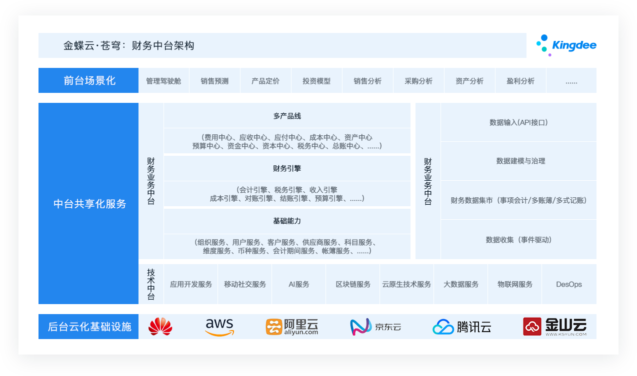Select the 管理驾驶舱 scenario cell
This screenshot has width=637, height=376.
click(x=163, y=80)
